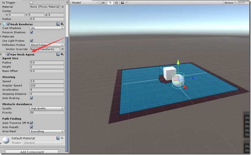The height and width of the screenshot is (155, 251).
Task: Click the Inspector scroll up arrow
Action: click(67, 2)
